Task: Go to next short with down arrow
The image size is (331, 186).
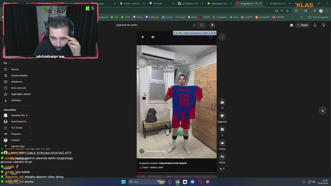Action: coord(323,110)
